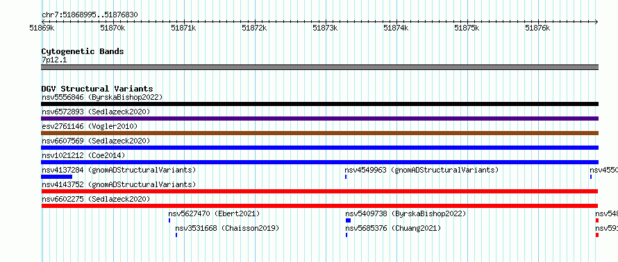Click the short blue nsv4137284 bar

[x=56, y=177]
